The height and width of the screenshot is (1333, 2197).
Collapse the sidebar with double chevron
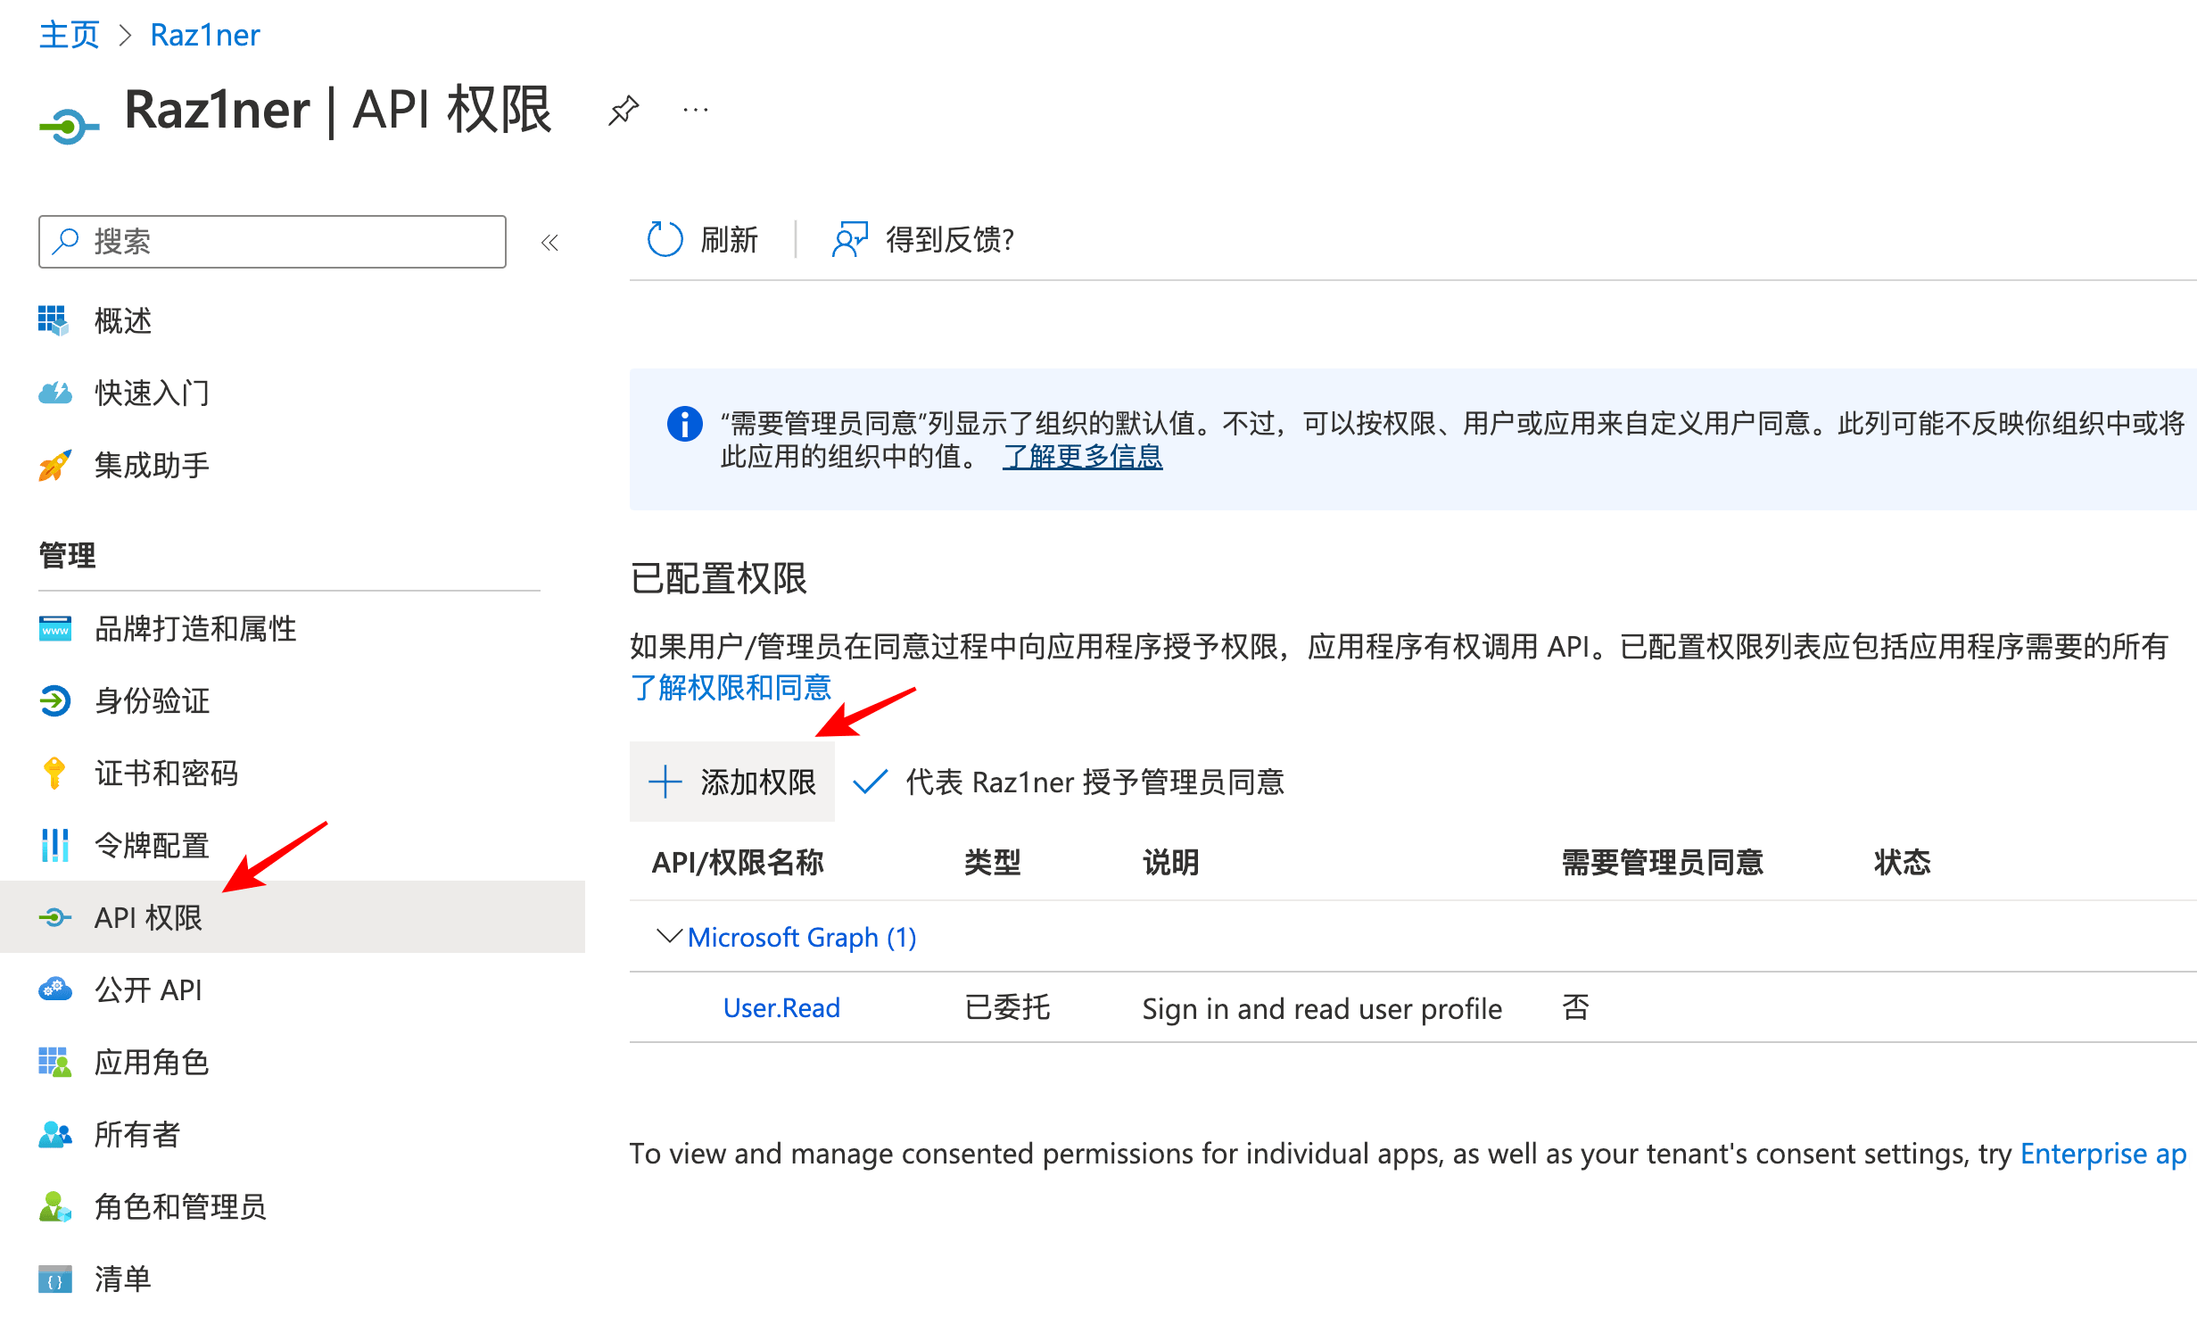click(549, 242)
